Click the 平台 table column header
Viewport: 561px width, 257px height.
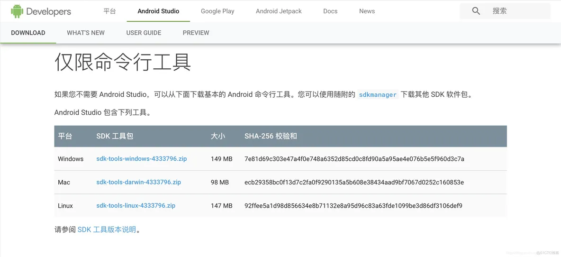click(x=65, y=136)
